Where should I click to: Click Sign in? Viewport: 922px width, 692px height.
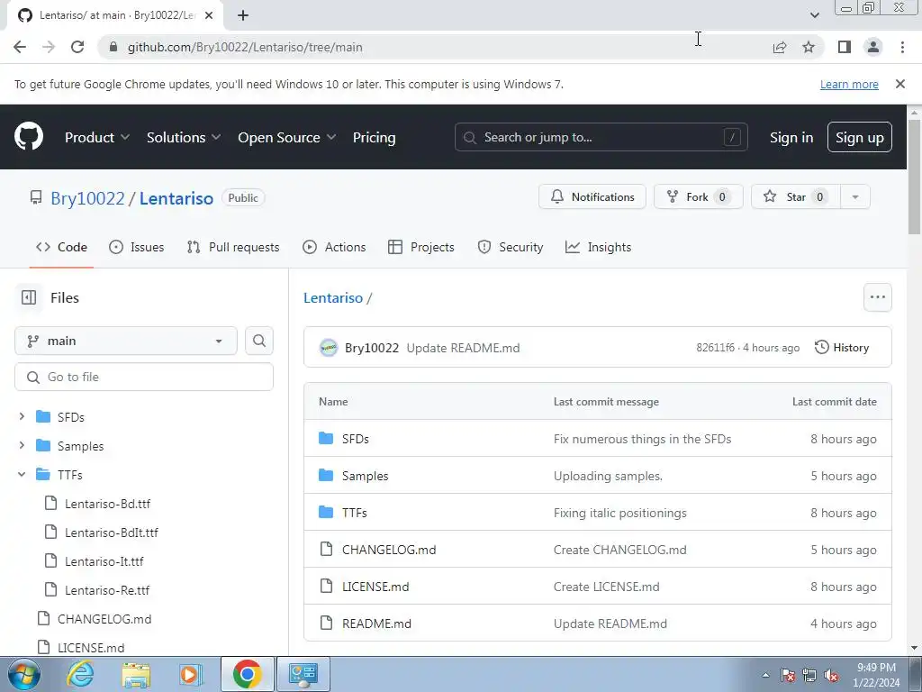coord(791,137)
